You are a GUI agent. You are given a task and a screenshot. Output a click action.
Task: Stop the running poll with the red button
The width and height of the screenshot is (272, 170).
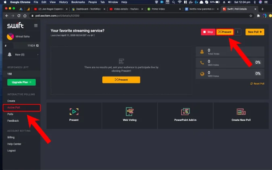[x=208, y=32]
